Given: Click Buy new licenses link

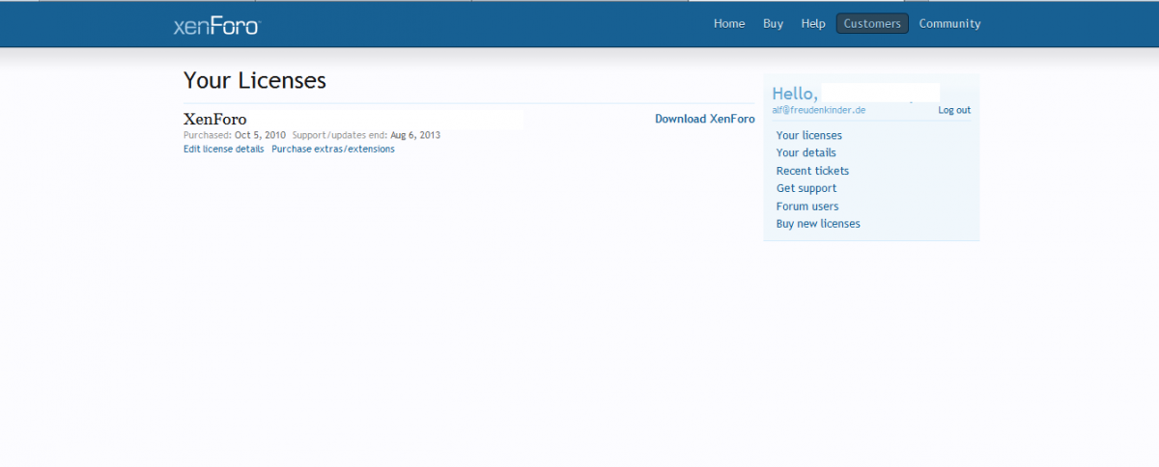Looking at the screenshot, I should point(818,224).
